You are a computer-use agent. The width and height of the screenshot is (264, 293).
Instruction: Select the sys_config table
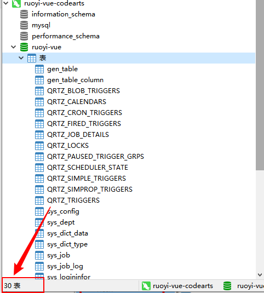click(63, 211)
